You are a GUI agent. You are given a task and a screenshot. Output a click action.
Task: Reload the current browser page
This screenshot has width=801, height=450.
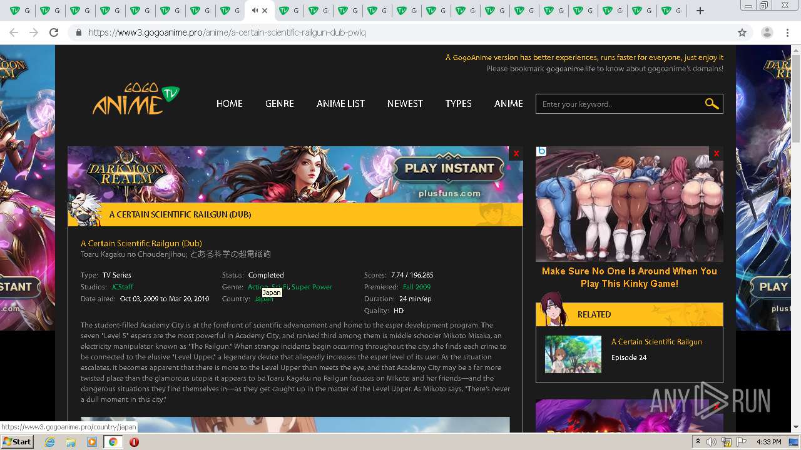[54, 32]
